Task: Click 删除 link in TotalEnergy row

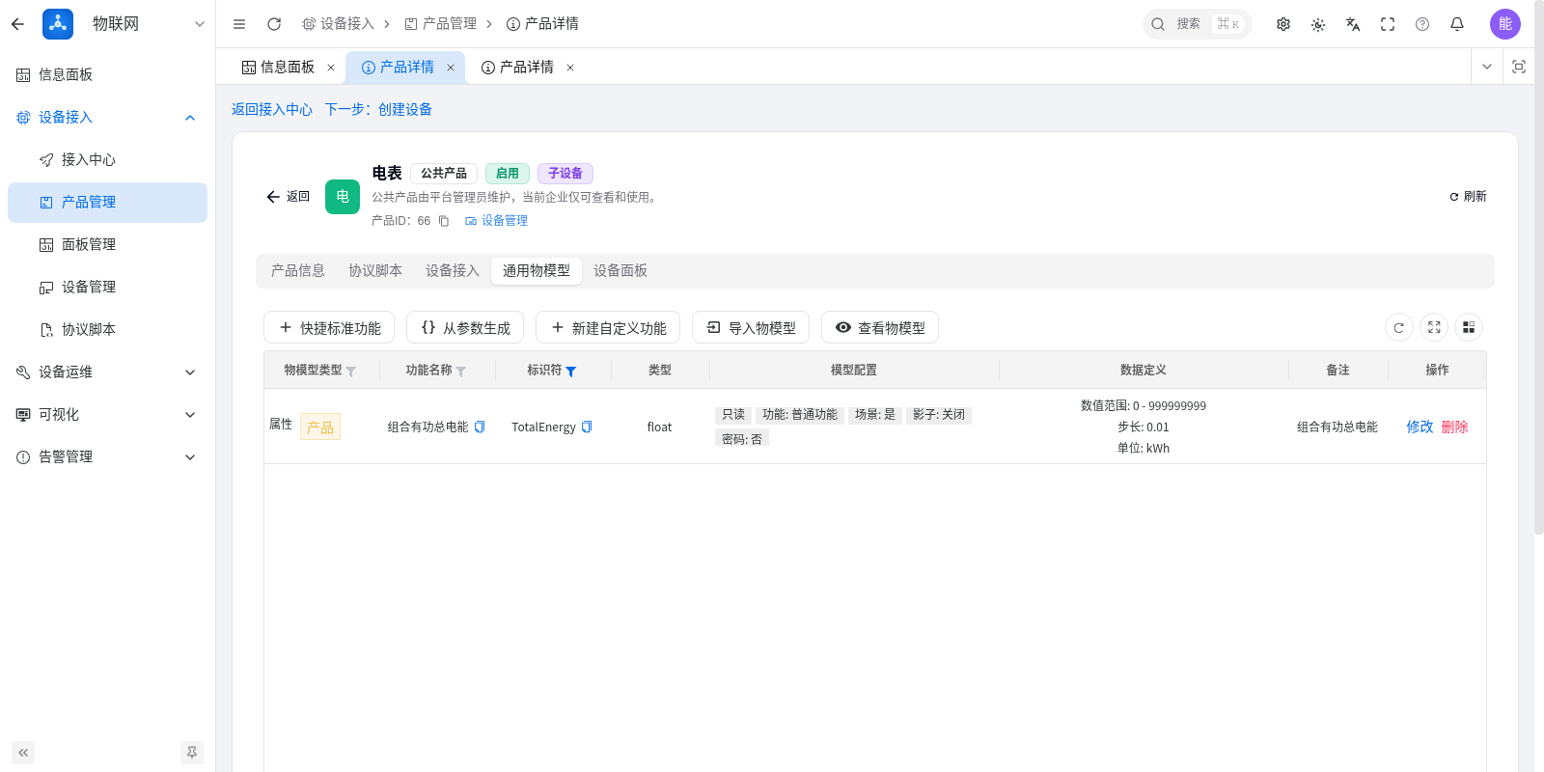Action: [1455, 427]
